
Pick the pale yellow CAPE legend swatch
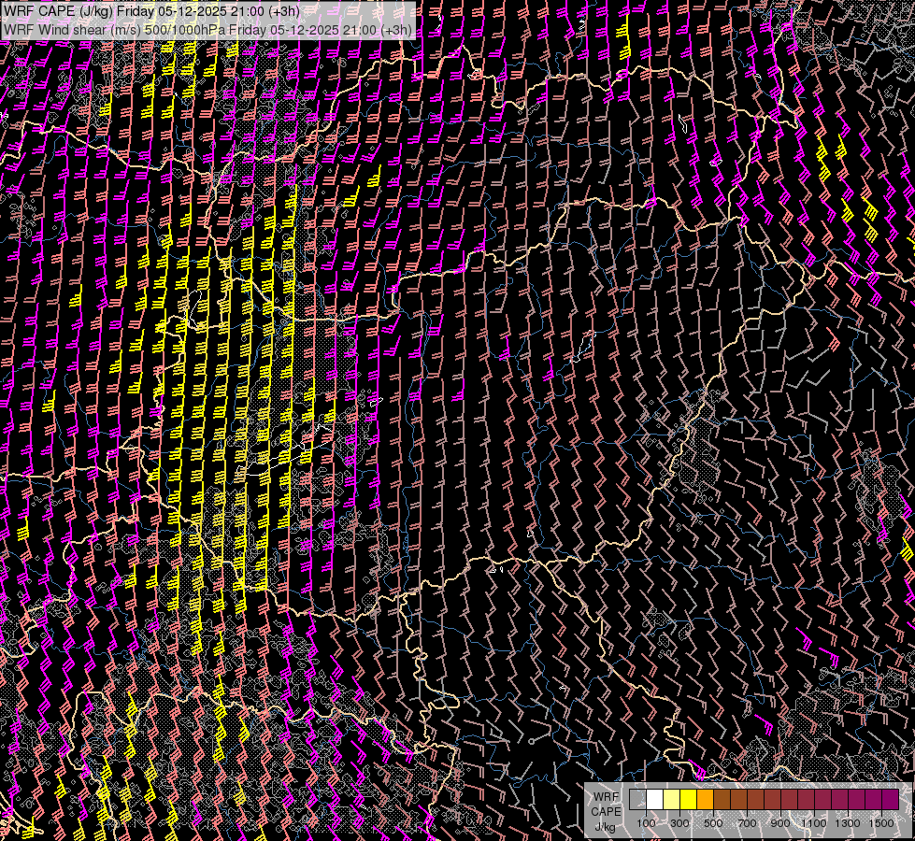[x=672, y=800]
